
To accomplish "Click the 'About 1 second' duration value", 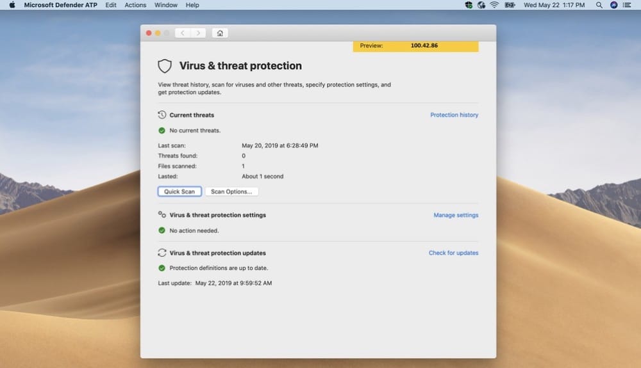I will click(262, 177).
